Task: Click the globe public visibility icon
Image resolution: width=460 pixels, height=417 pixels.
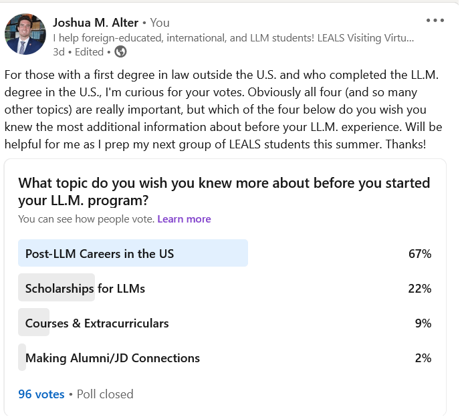Action: (x=120, y=51)
